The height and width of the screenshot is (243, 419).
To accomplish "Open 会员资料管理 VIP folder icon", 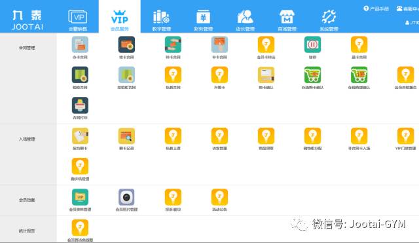I will [x=80, y=197].
